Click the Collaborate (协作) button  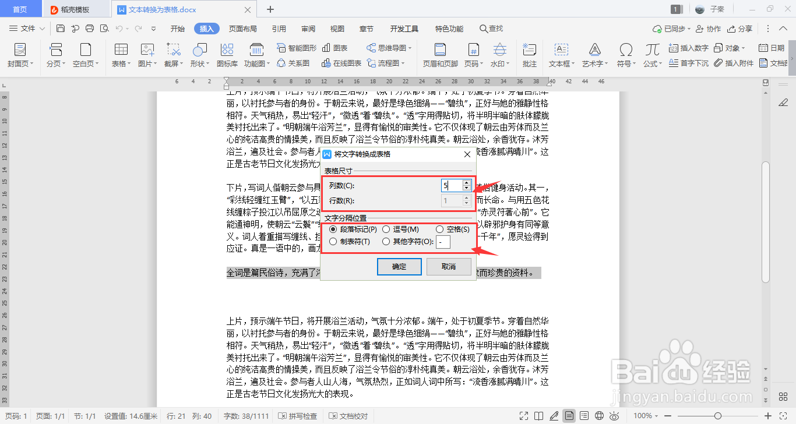[708, 29]
